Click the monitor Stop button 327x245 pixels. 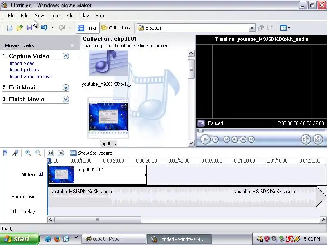215,139
